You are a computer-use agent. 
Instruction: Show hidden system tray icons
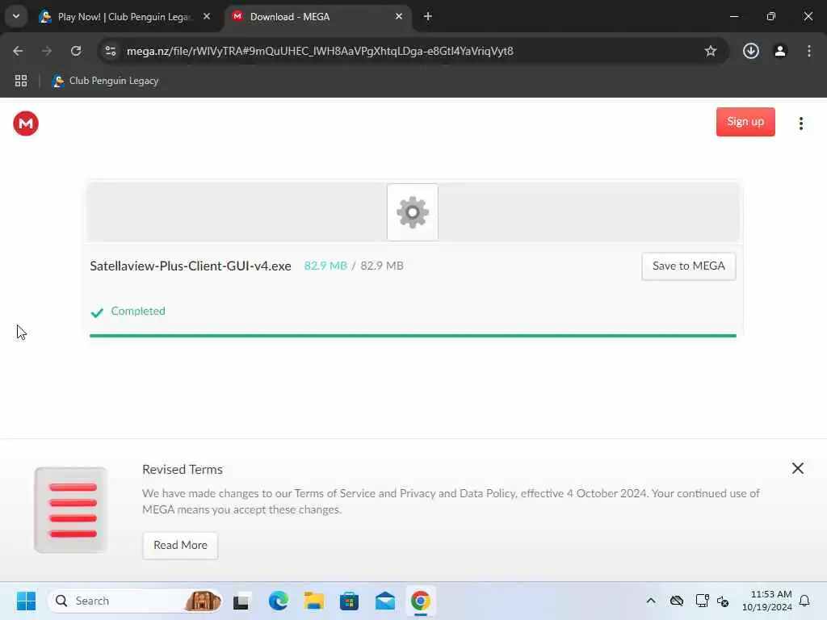(651, 601)
